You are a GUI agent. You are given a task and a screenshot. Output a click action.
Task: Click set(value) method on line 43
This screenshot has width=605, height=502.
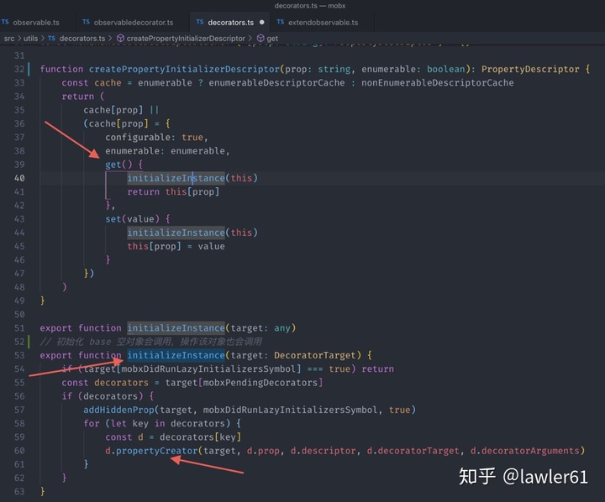pyautogui.click(x=133, y=219)
